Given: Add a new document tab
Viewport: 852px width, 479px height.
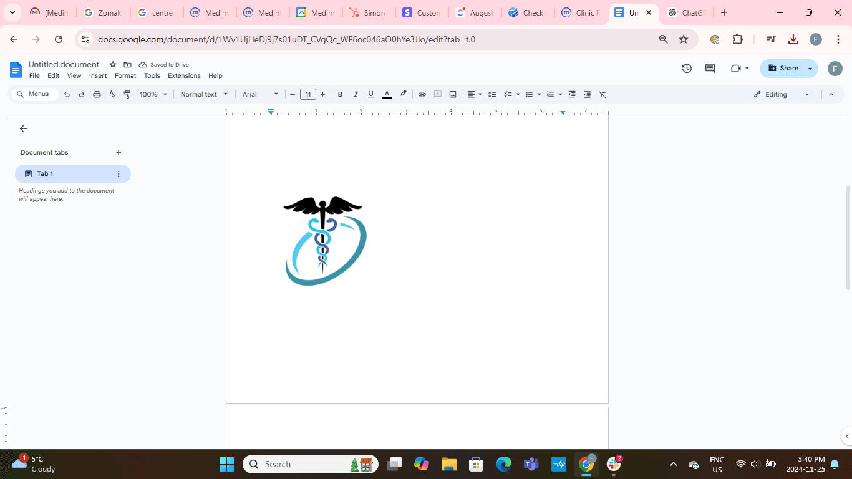Looking at the screenshot, I should 119,152.
